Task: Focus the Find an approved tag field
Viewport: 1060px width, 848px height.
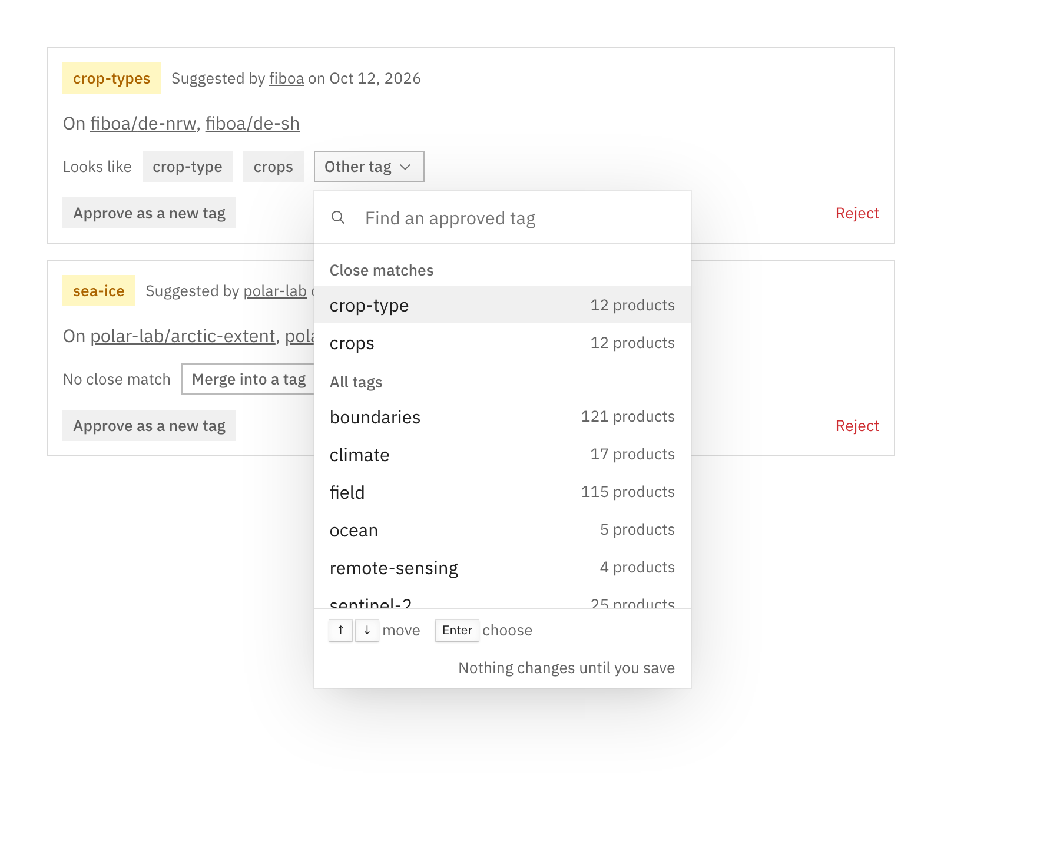Action: (x=502, y=218)
